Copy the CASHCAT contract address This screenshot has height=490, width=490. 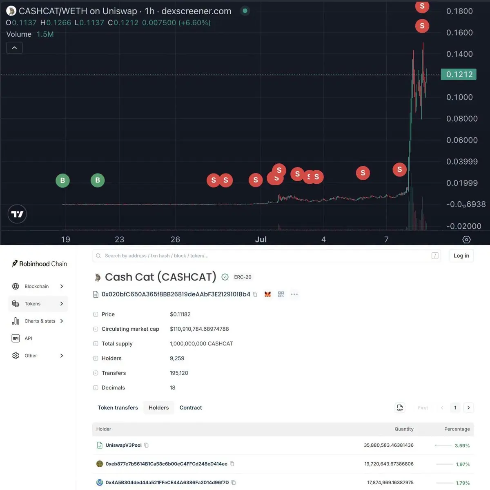tap(255, 294)
